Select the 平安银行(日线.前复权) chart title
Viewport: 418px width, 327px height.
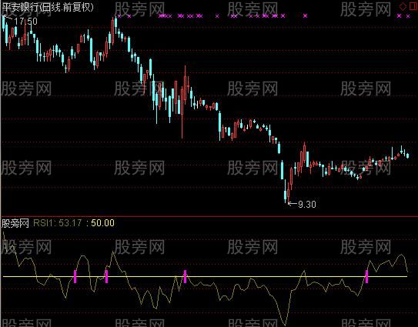(x=48, y=7)
